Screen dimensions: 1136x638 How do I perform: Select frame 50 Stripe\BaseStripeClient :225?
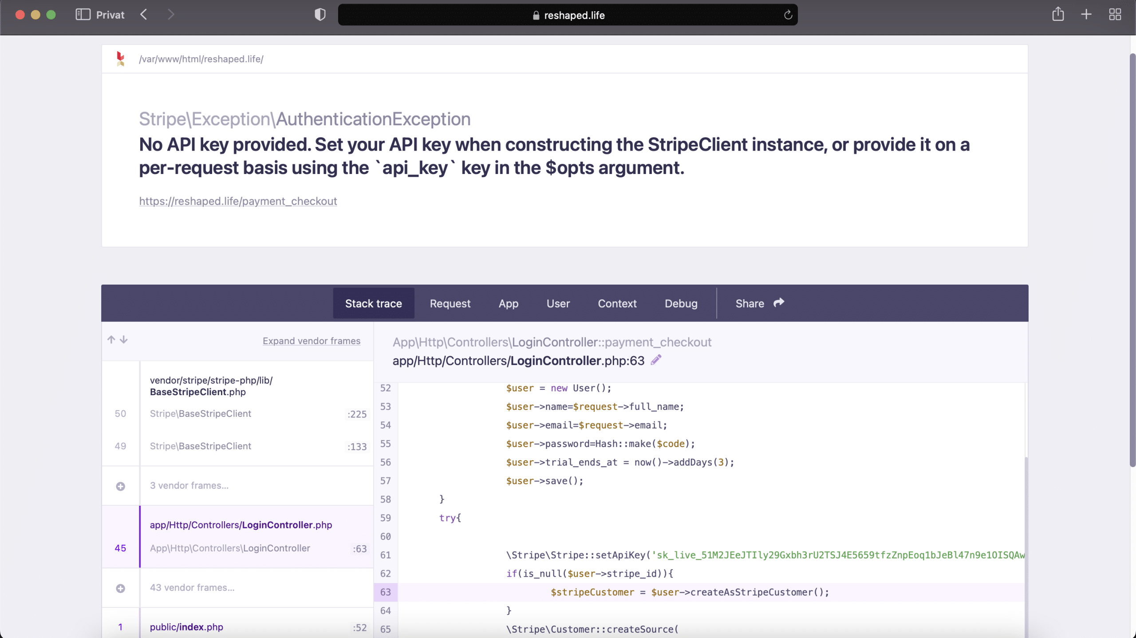coord(237,414)
